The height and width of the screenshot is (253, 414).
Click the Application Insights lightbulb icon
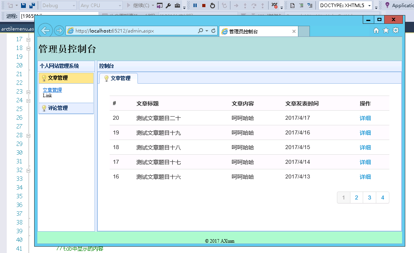387,5
